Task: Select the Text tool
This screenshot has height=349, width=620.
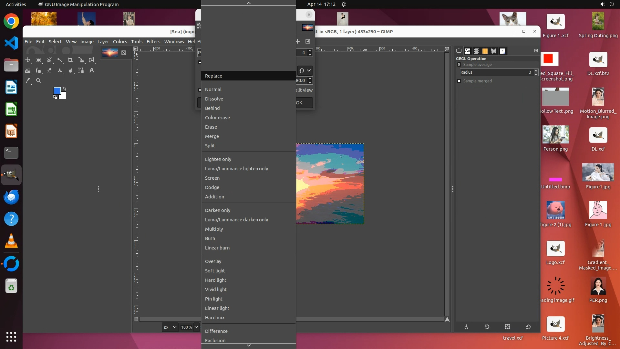Action: click(x=92, y=70)
